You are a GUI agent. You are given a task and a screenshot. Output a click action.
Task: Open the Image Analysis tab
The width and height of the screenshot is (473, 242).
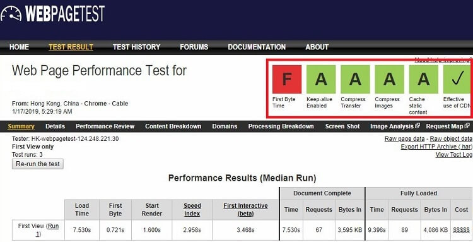pyautogui.click(x=392, y=126)
